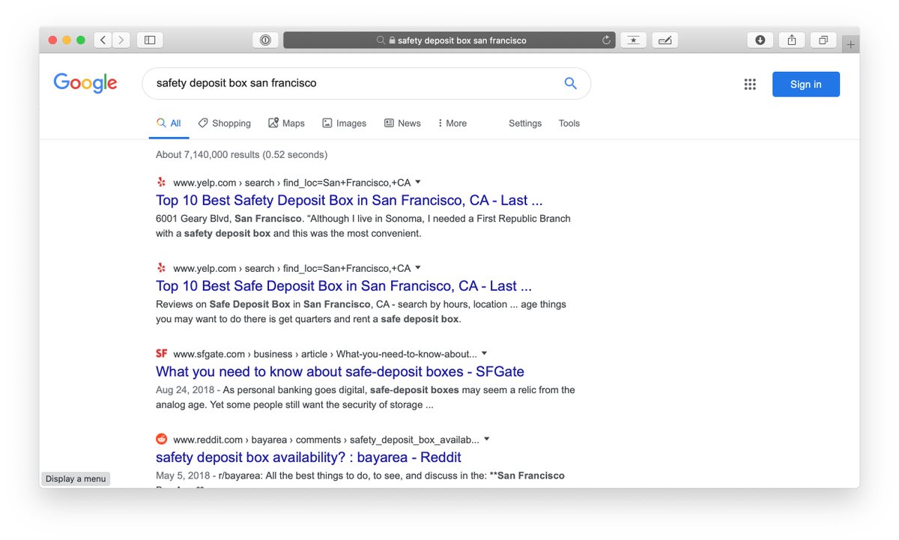
Task: Click the www.sfgate.com breadcrumb URL
Action: pyautogui.click(x=209, y=354)
